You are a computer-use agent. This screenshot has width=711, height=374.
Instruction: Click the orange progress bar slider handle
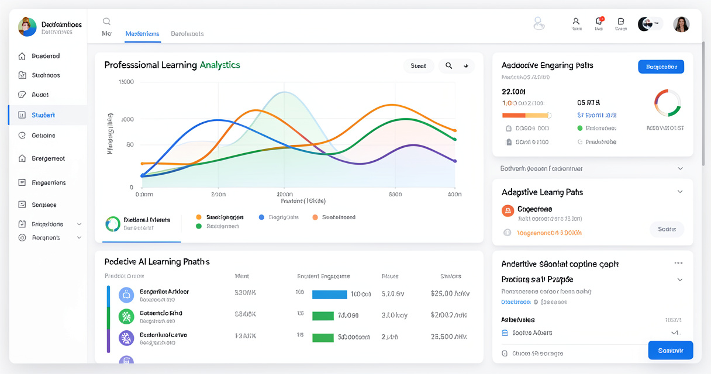(x=548, y=116)
